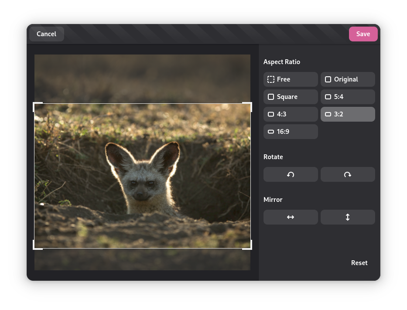The width and height of the screenshot is (407, 310).
Task: Toggle the 3:2 aspect ratio
Action: pos(348,114)
